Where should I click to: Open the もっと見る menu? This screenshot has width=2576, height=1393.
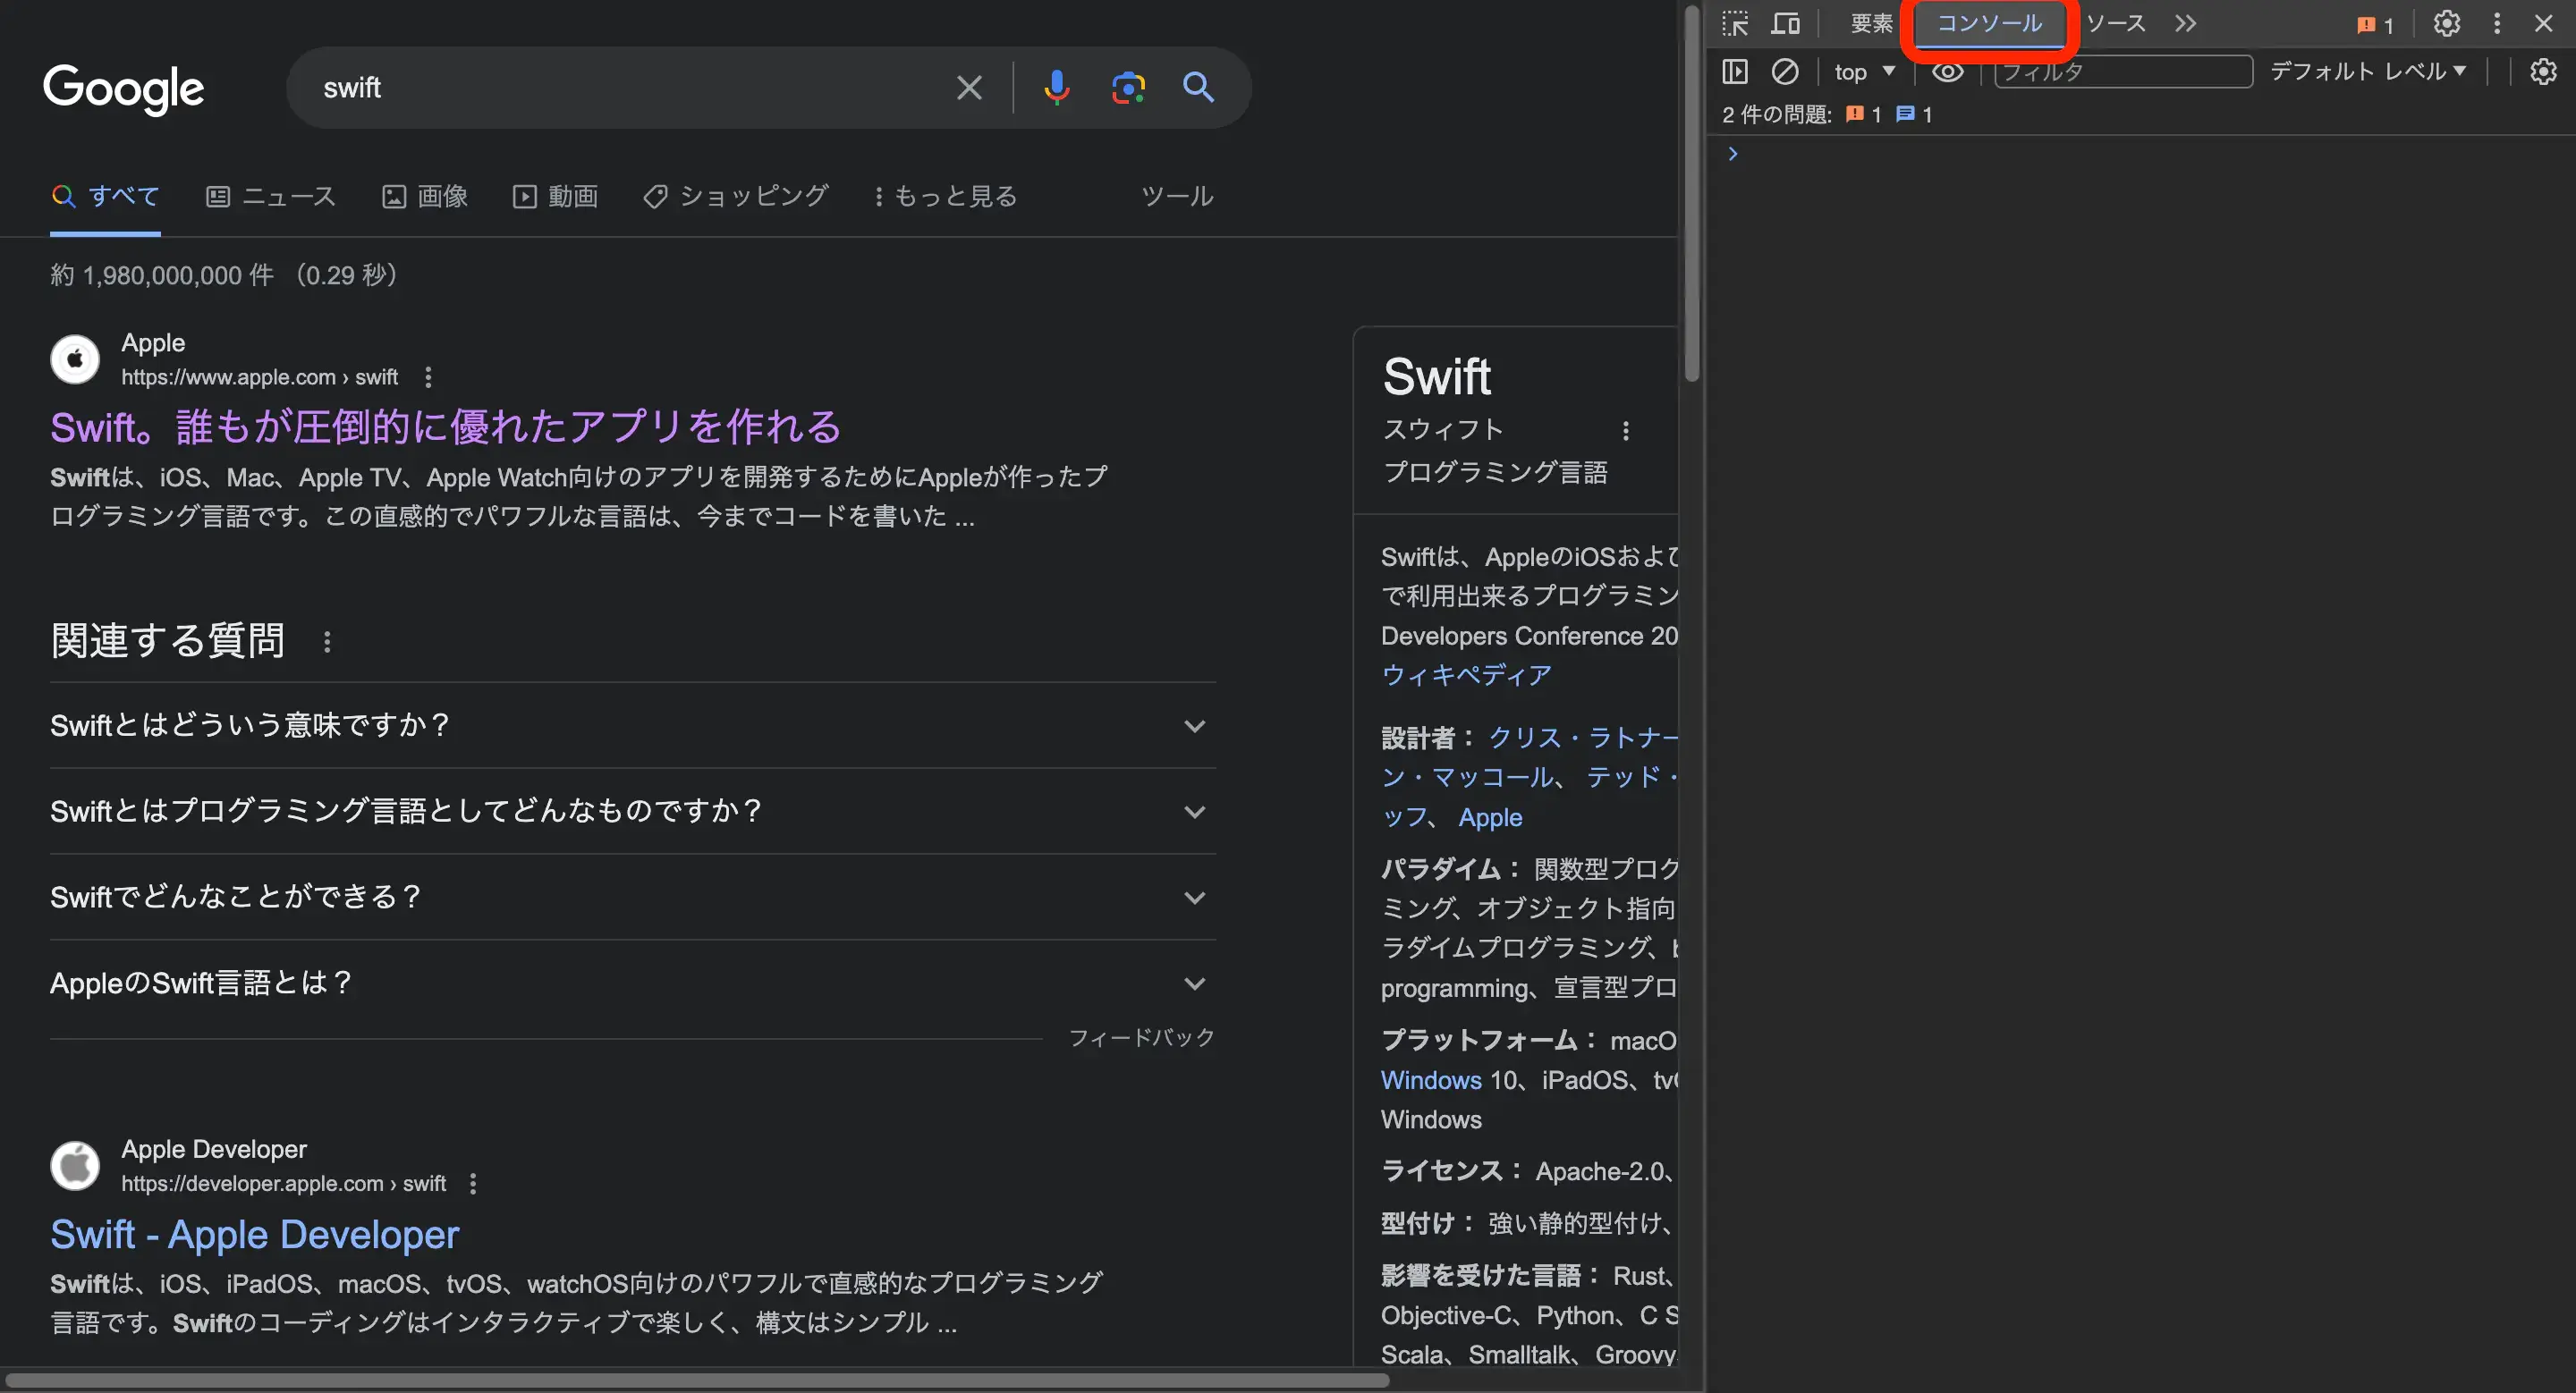click(945, 197)
